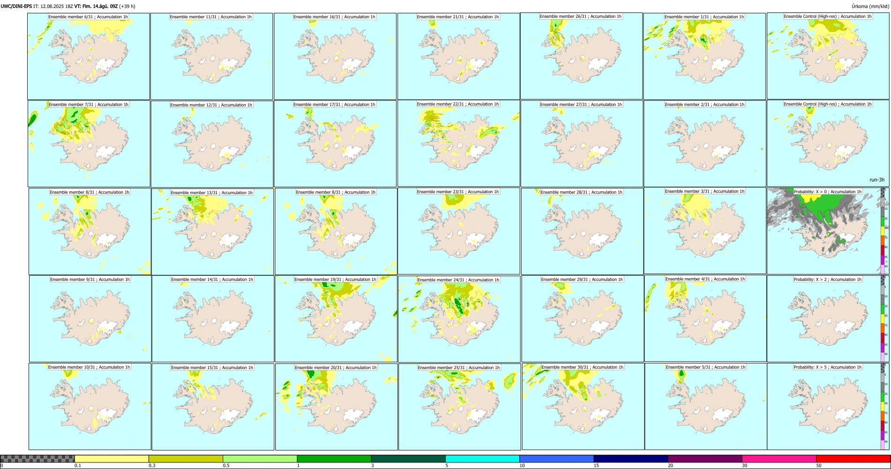Viewport: 891px width, 469px height.
Task: Open the Ensemble member 10/31 map
Action: (x=90, y=407)
